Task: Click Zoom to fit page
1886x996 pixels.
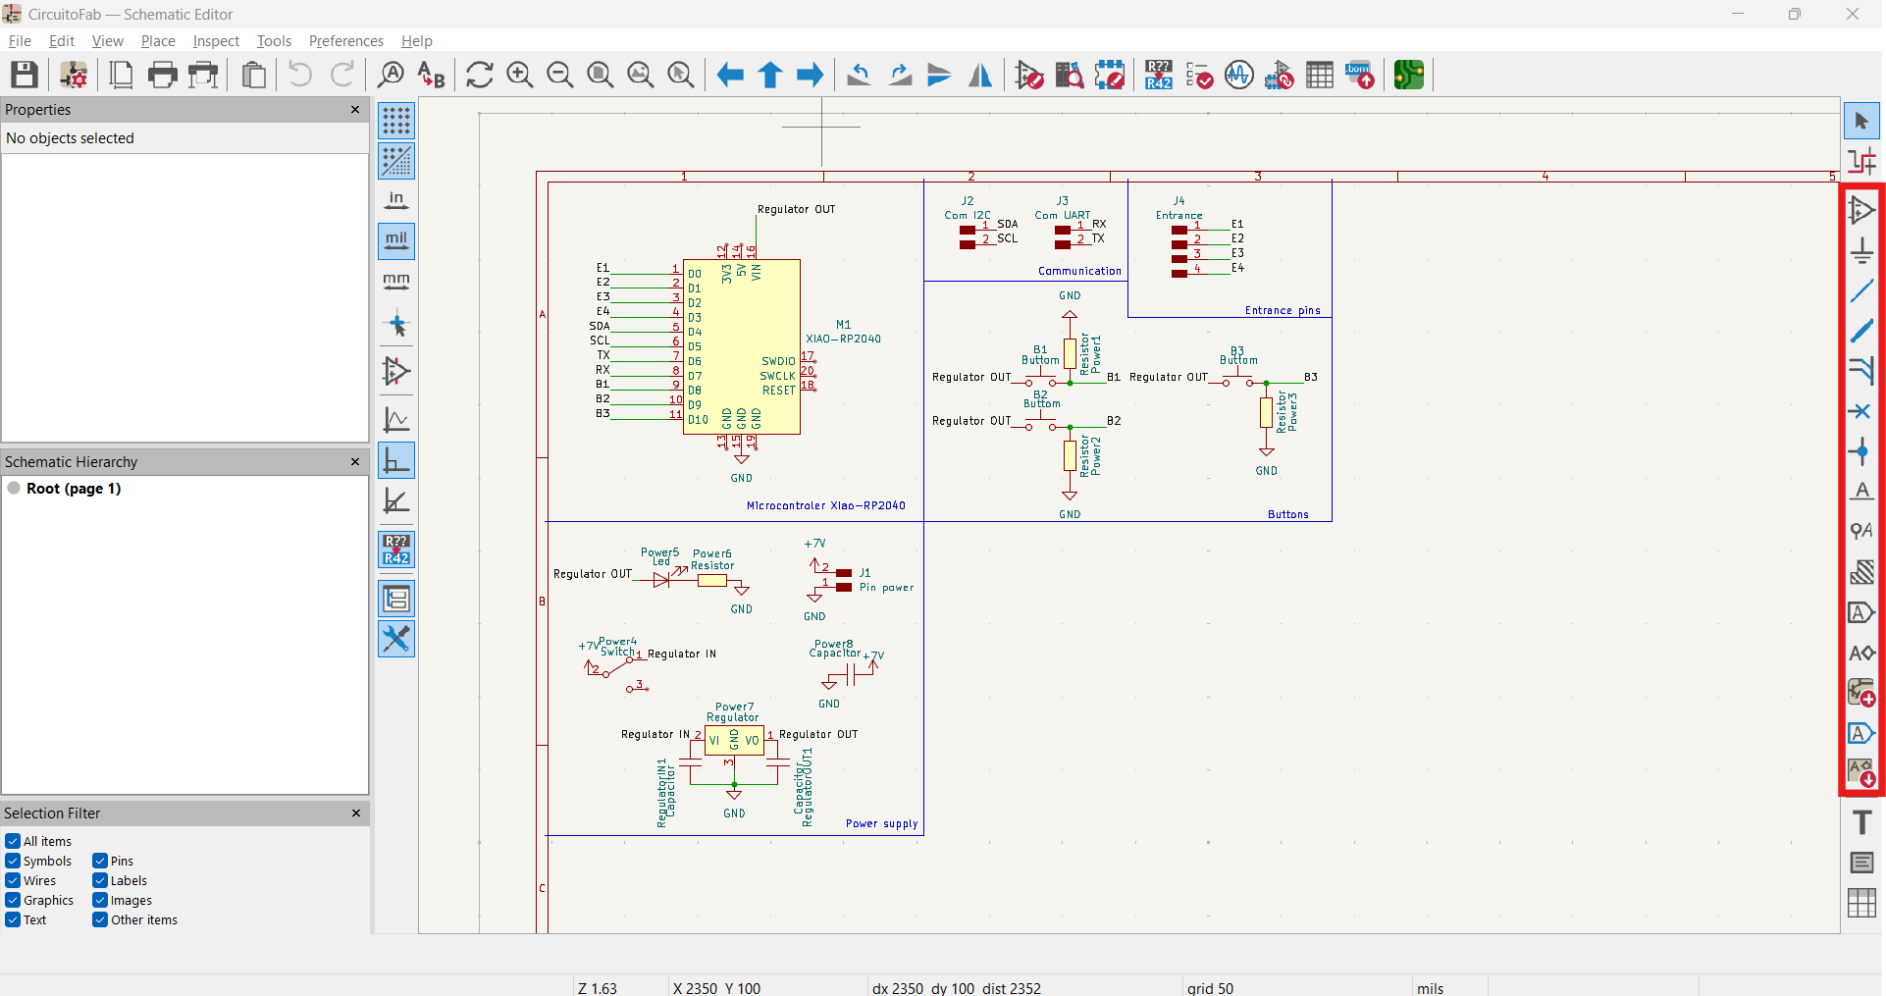Action: (x=601, y=75)
